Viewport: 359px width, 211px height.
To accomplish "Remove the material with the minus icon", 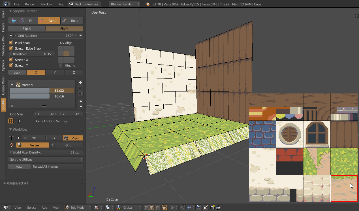I will 81,88.
